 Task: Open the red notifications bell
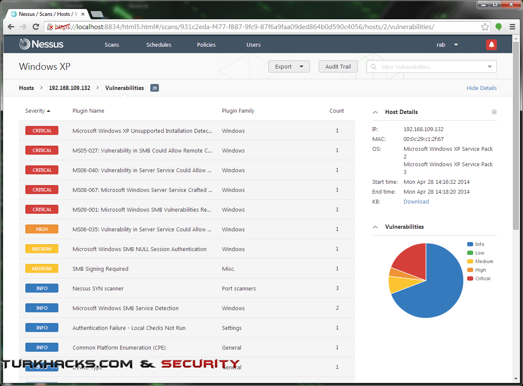coord(491,45)
